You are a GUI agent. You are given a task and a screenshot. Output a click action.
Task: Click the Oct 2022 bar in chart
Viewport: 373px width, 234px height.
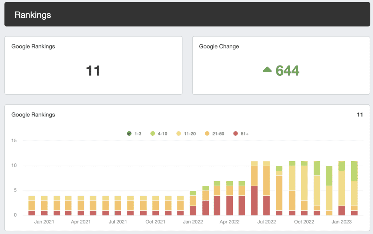pos(304,188)
